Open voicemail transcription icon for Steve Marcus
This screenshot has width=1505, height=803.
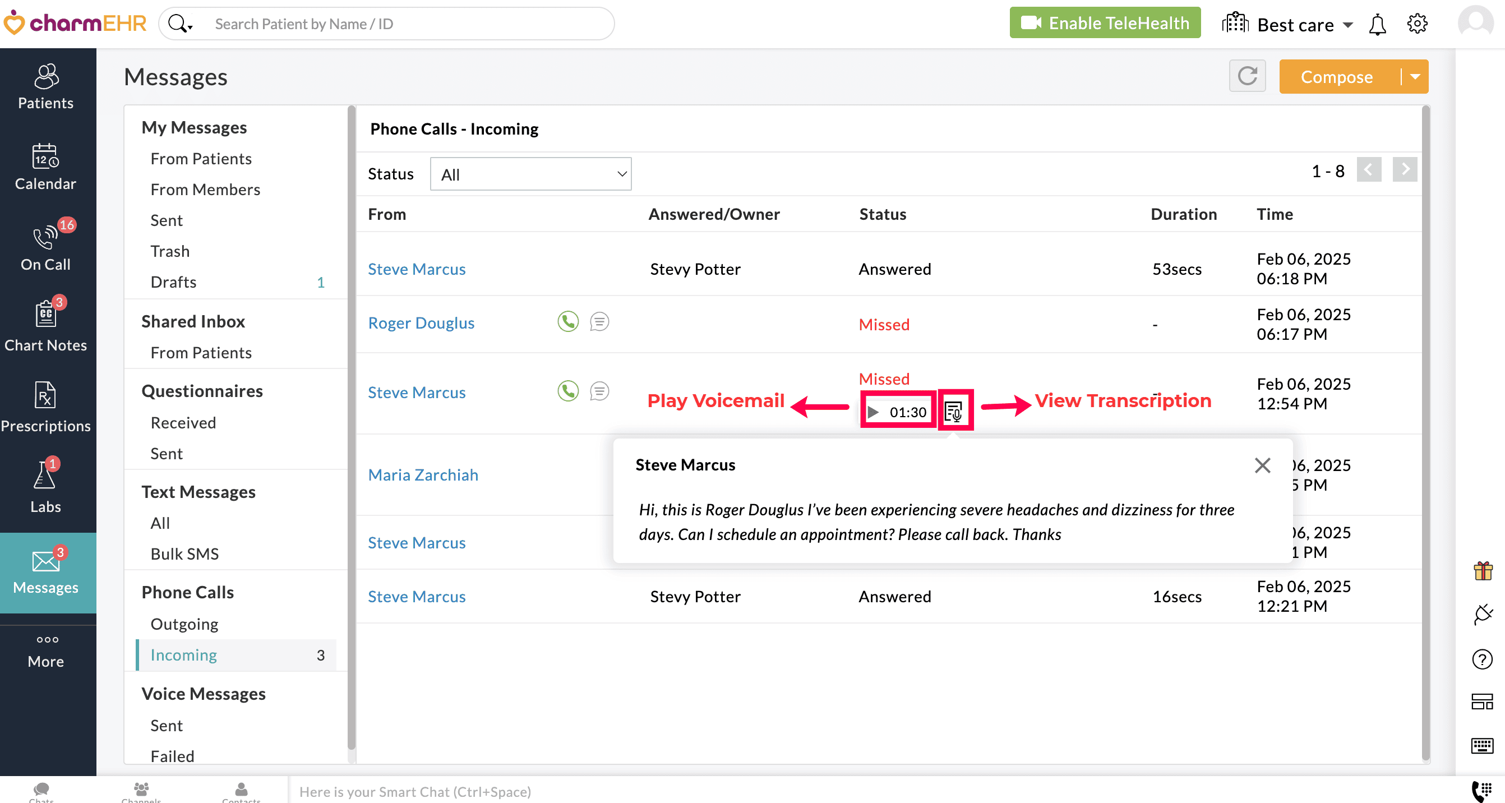954,411
